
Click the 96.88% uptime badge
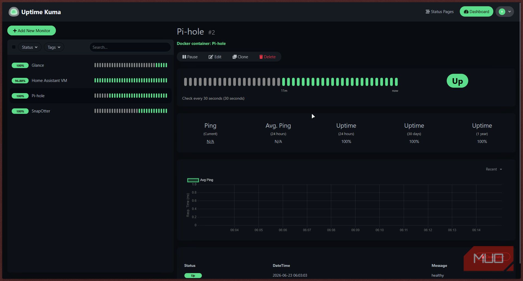click(20, 81)
